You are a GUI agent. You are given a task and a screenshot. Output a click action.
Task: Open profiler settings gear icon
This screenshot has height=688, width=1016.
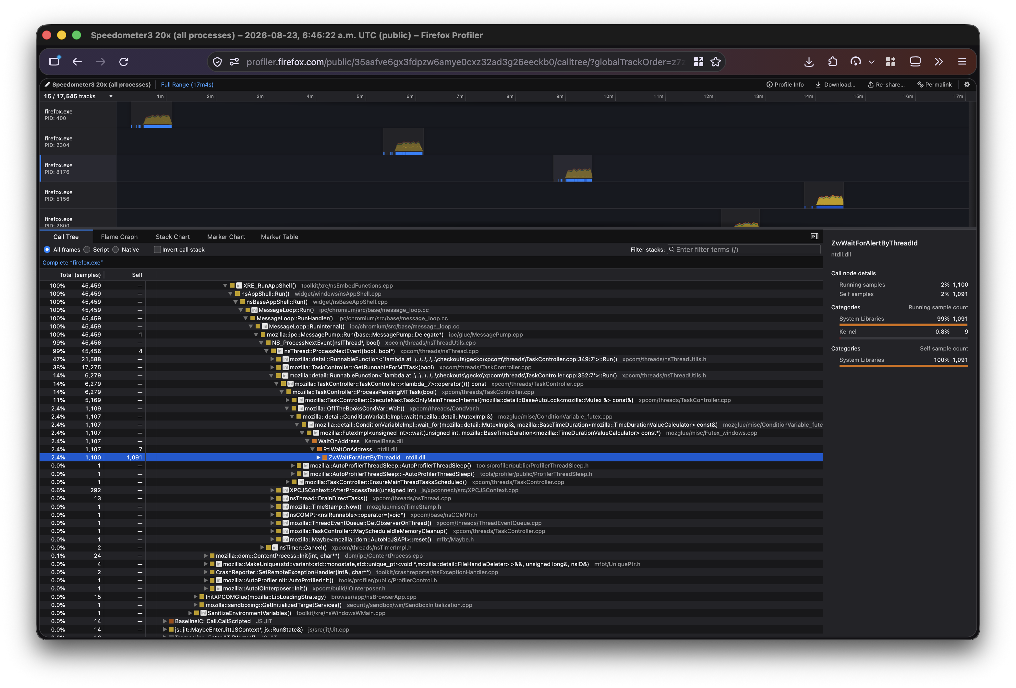(967, 84)
